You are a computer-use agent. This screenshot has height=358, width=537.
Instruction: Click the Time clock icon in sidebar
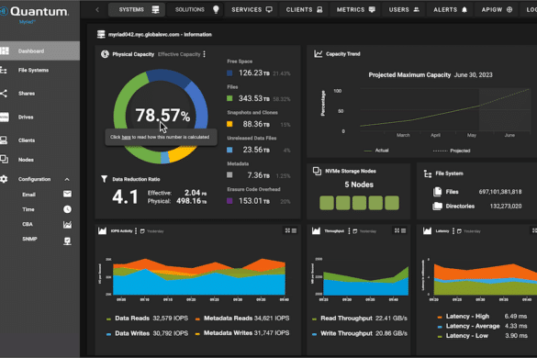coord(67,209)
